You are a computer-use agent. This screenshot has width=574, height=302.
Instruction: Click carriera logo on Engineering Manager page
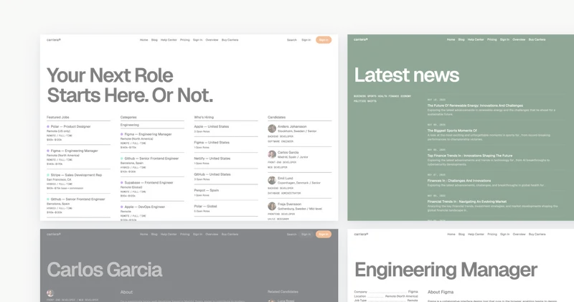pyautogui.click(x=362, y=235)
